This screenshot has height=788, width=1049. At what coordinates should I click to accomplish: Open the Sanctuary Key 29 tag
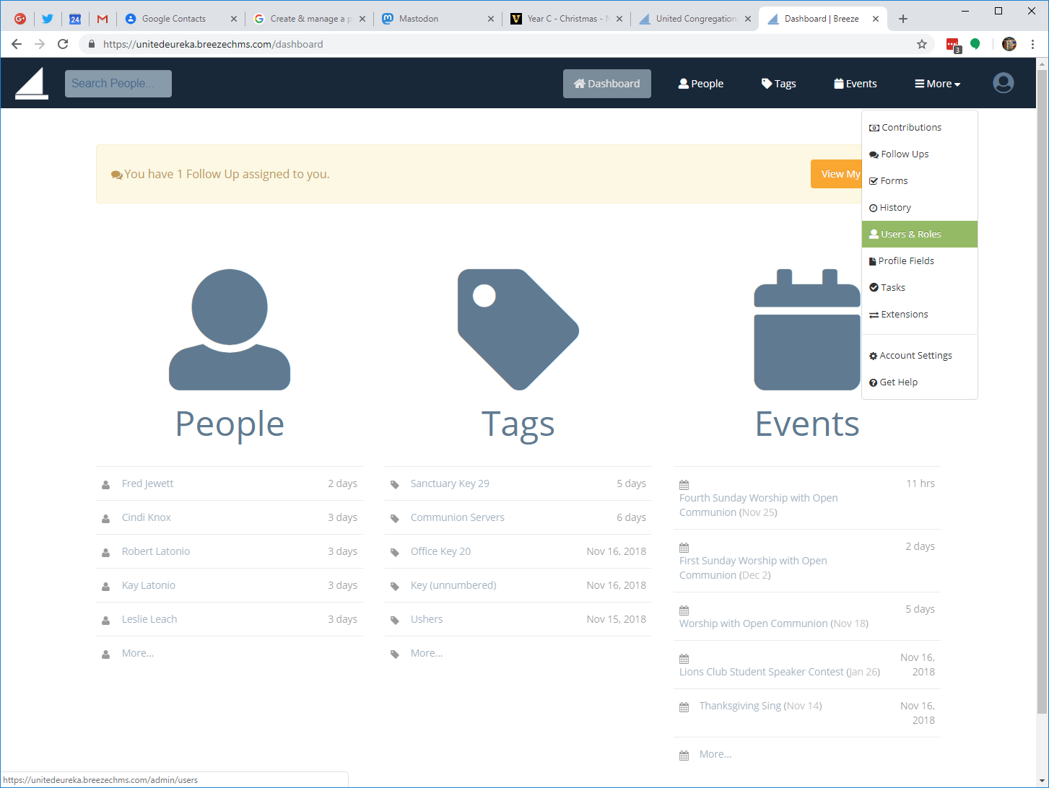point(450,483)
